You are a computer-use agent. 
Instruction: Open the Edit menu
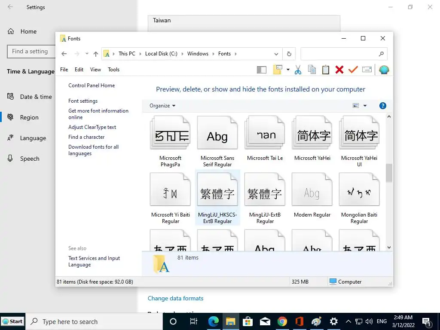point(79,70)
